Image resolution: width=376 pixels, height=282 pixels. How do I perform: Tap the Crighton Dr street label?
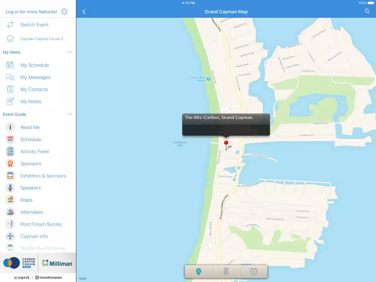[x=308, y=71]
